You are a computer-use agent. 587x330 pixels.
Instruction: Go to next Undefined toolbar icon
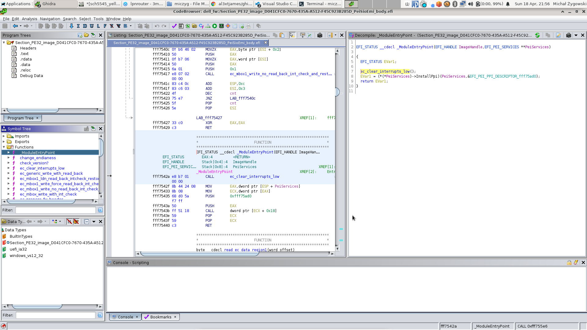(x=92, y=26)
